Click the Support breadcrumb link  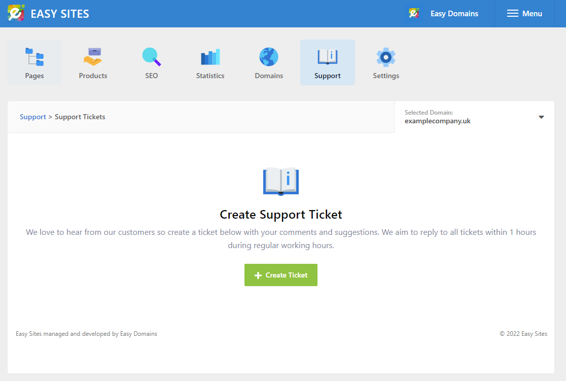coord(33,117)
